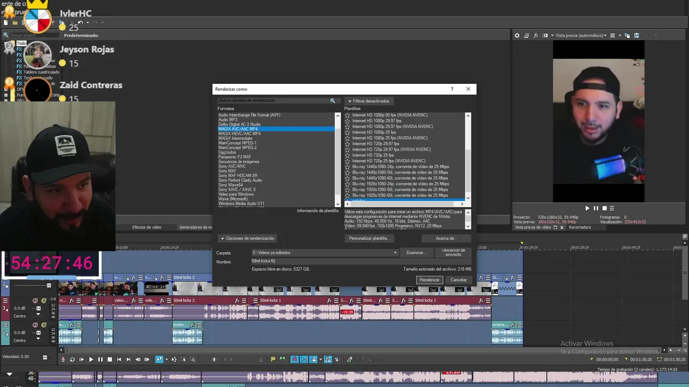Go to project start in transport bar
Viewport: 689px width, 387px height.
click(x=119, y=360)
